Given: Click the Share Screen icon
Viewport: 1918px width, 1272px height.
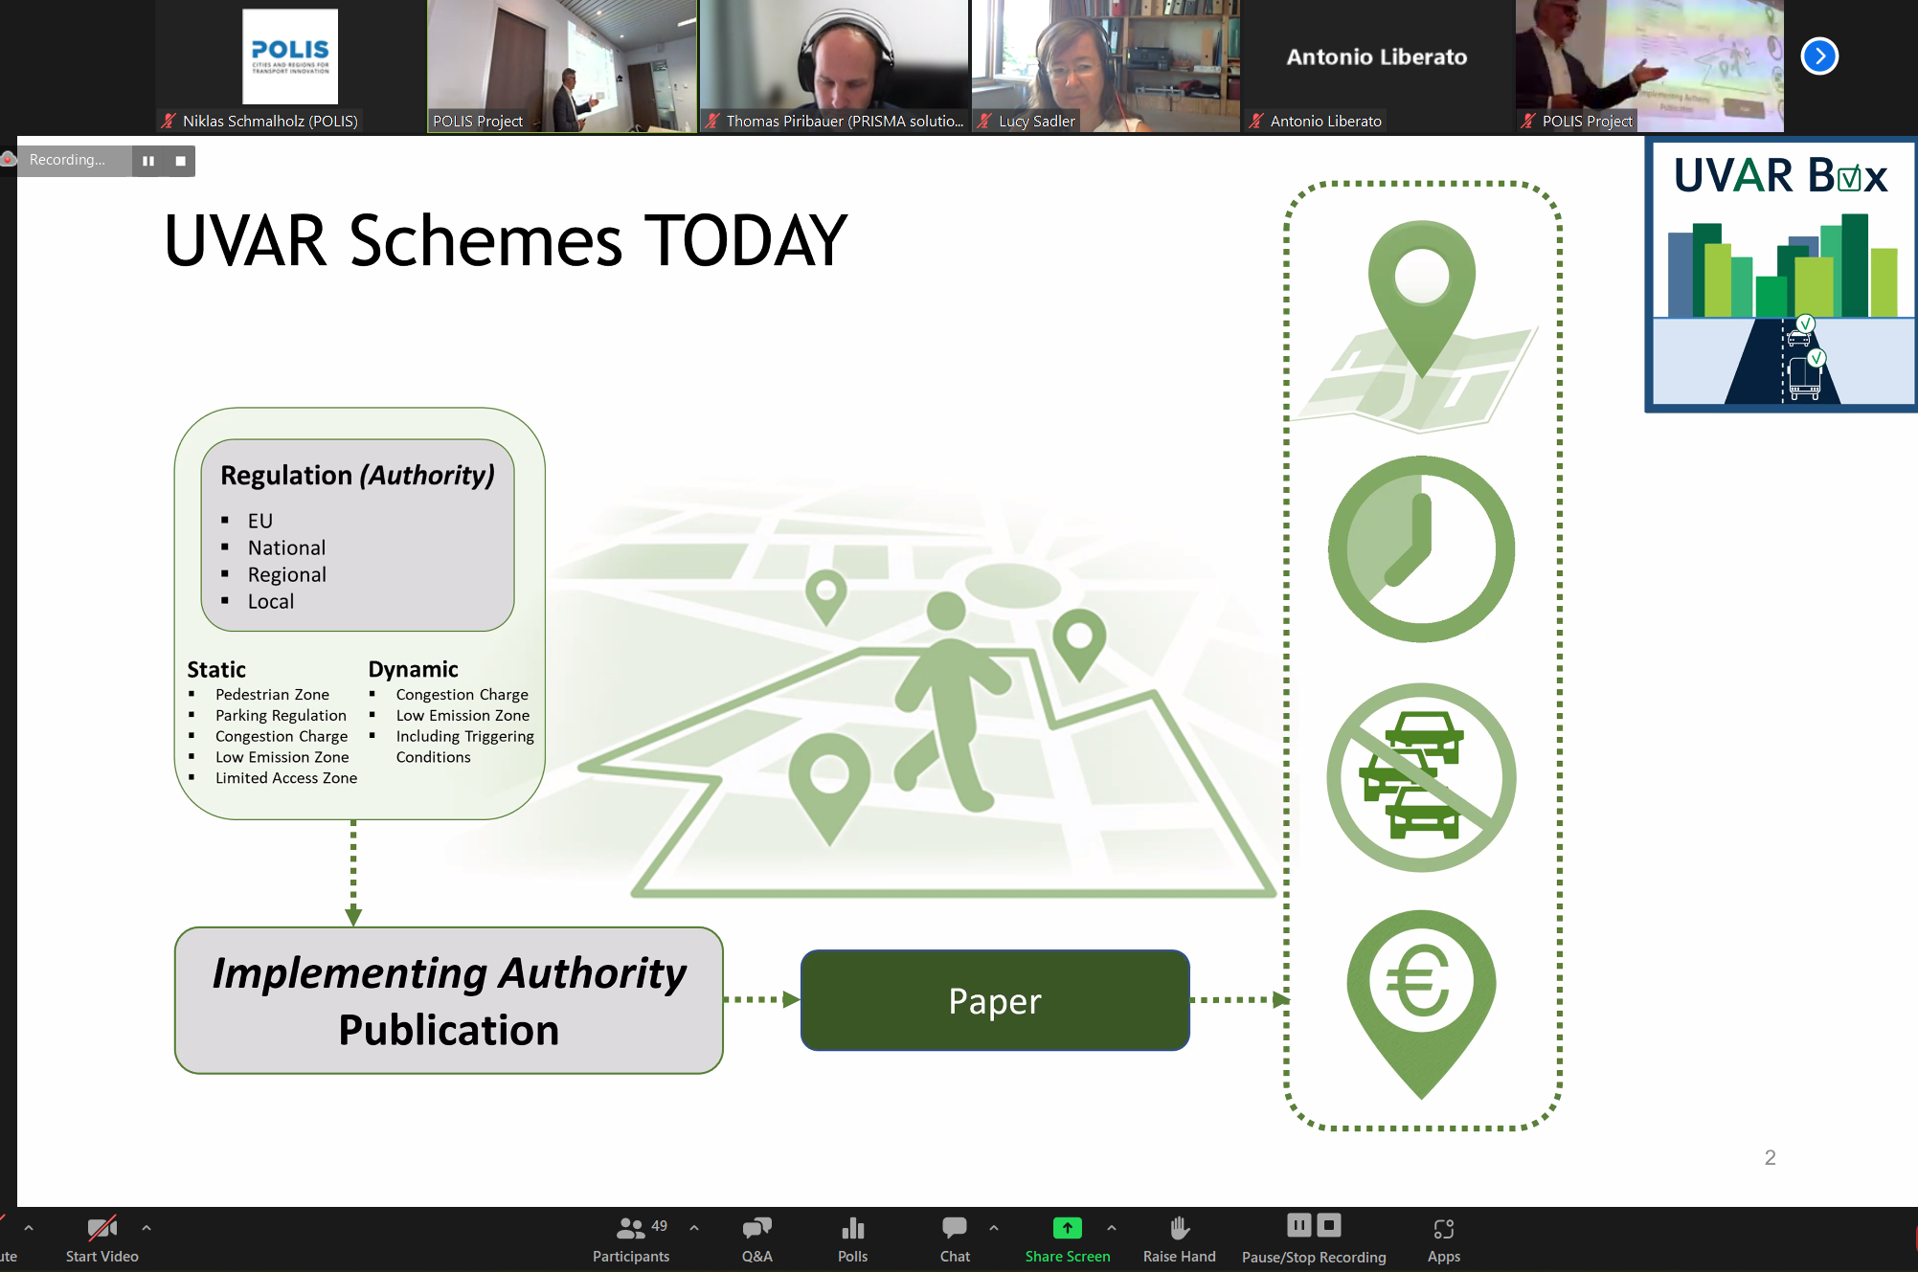Looking at the screenshot, I should coord(1067,1228).
